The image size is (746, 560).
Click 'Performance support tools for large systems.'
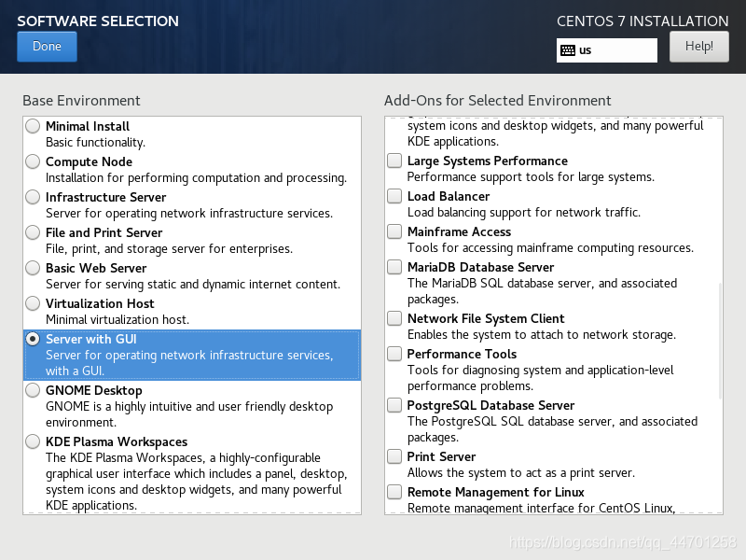(x=531, y=177)
